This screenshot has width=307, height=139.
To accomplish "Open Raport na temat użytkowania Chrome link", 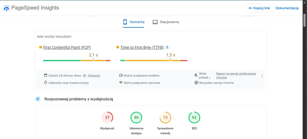I will coord(236,75).
